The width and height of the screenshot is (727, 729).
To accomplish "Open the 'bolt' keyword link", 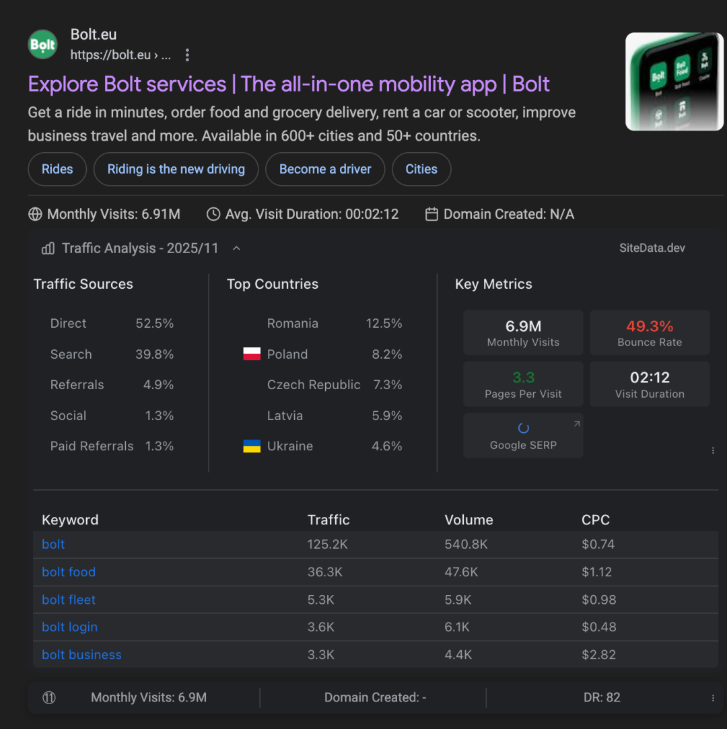I will click(x=53, y=544).
